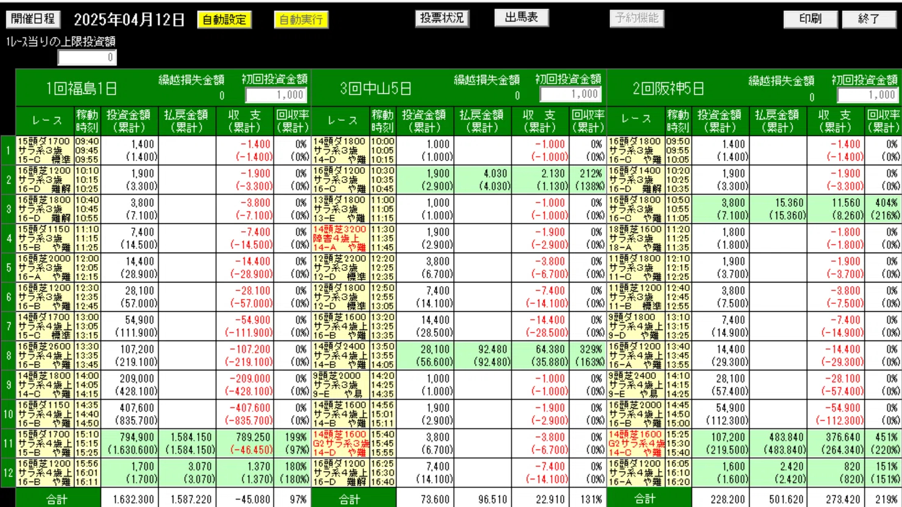The image size is (902, 507).
Task: Edit 初回投資金額 field for 2回阪神5日
Action: (868, 95)
